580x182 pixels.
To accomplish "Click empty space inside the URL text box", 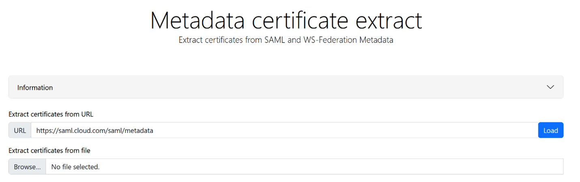I will pyautogui.click(x=345, y=131).
